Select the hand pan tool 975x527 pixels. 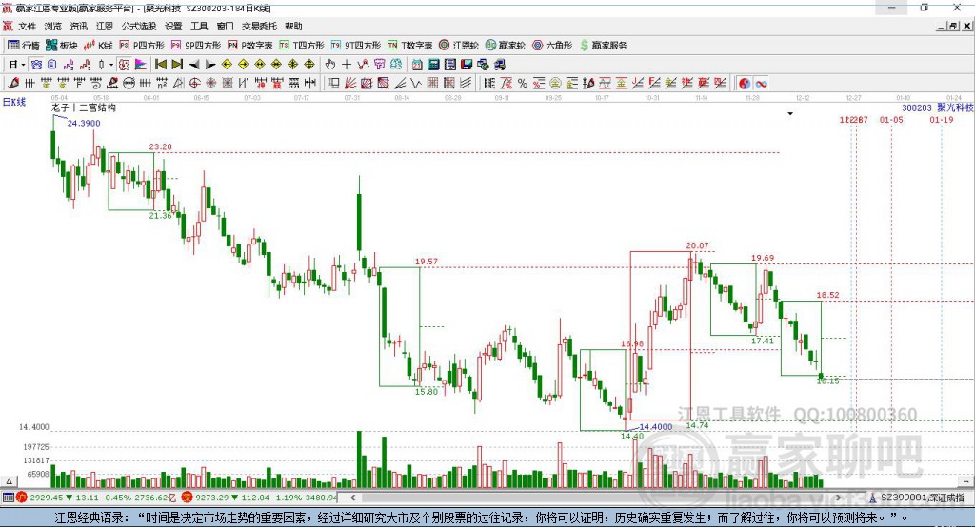tap(330, 65)
